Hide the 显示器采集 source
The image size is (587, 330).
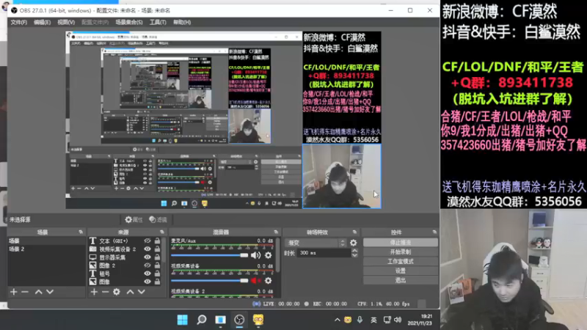coord(147,257)
